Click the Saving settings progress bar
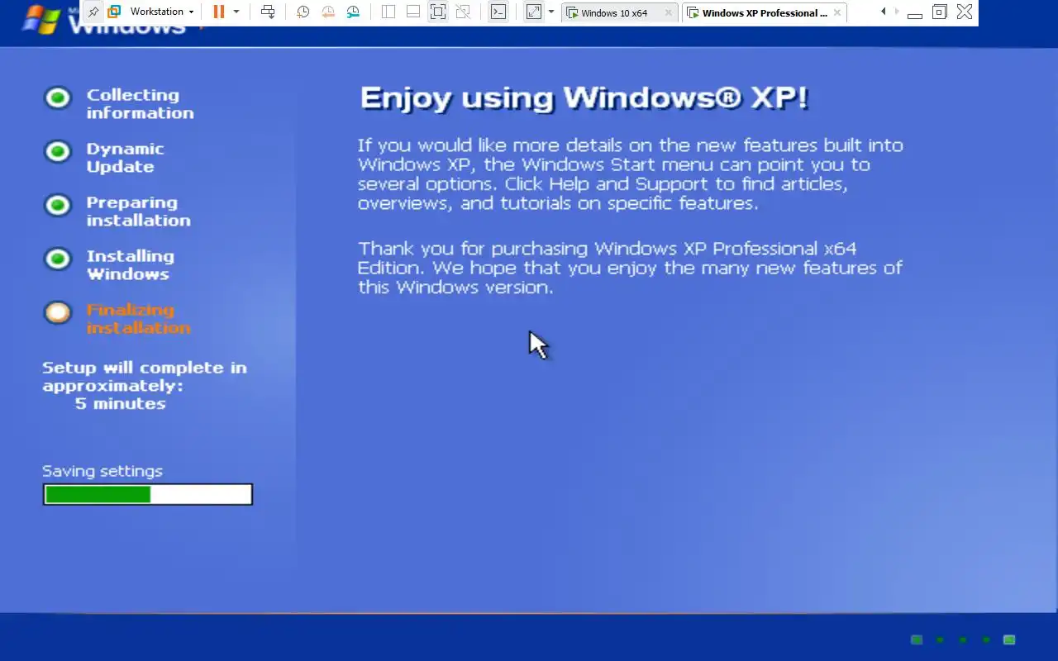The height and width of the screenshot is (661, 1058). (148, 494)
